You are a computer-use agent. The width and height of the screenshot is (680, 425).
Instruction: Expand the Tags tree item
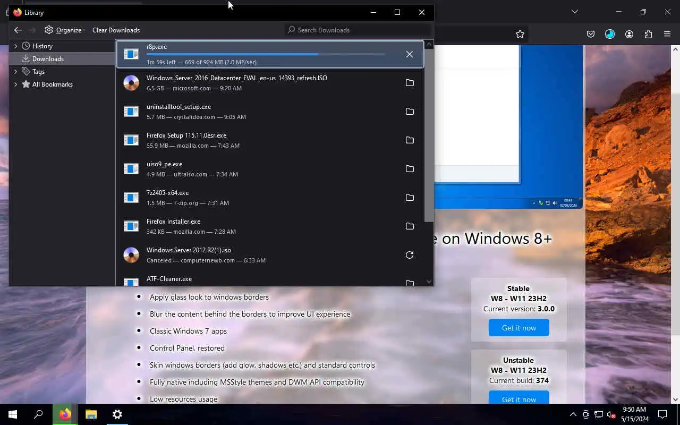tap(15, 72)
